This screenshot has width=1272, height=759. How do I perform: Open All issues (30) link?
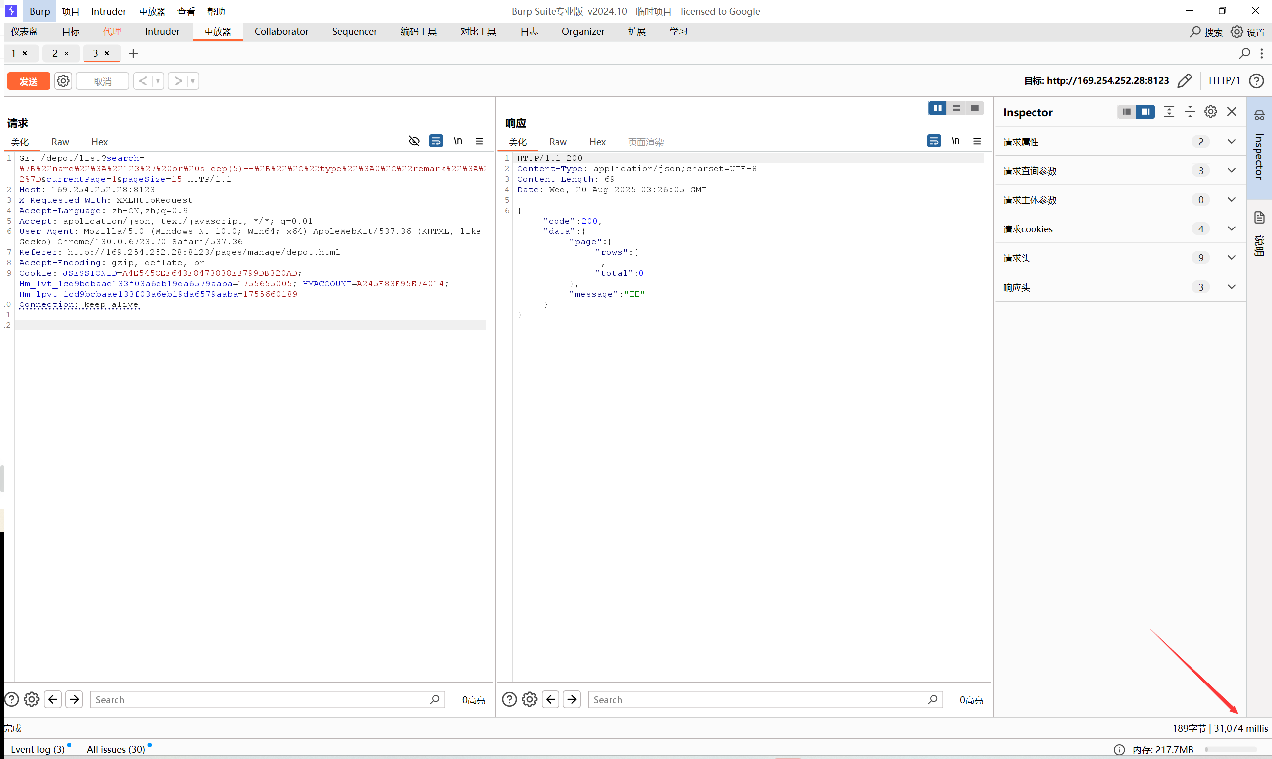coord(116,749)
